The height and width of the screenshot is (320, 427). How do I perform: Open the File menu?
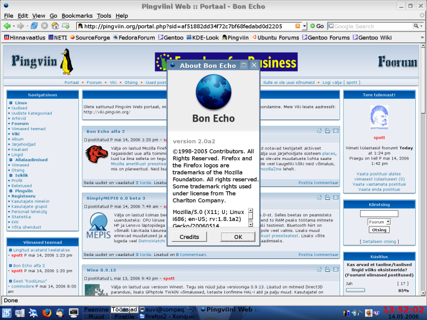(x=9, y=16)
